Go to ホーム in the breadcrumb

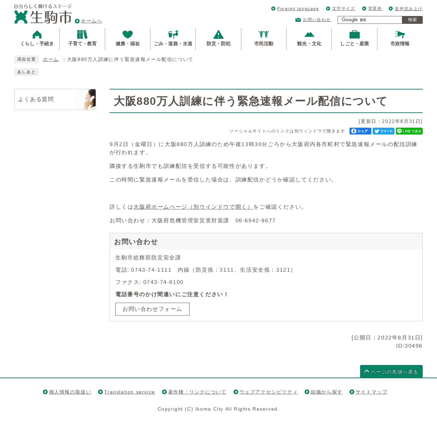51,60
